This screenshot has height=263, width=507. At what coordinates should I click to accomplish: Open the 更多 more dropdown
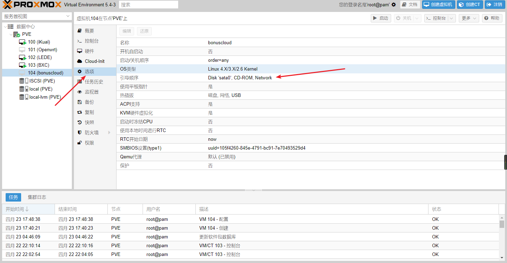pyautogui.click(x=469, y=18)
